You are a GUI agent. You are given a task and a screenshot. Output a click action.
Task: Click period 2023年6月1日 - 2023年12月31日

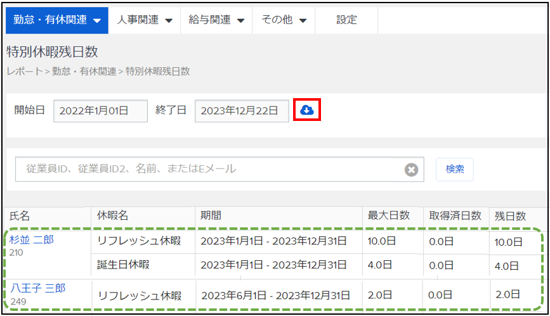[x=276, y=296]
